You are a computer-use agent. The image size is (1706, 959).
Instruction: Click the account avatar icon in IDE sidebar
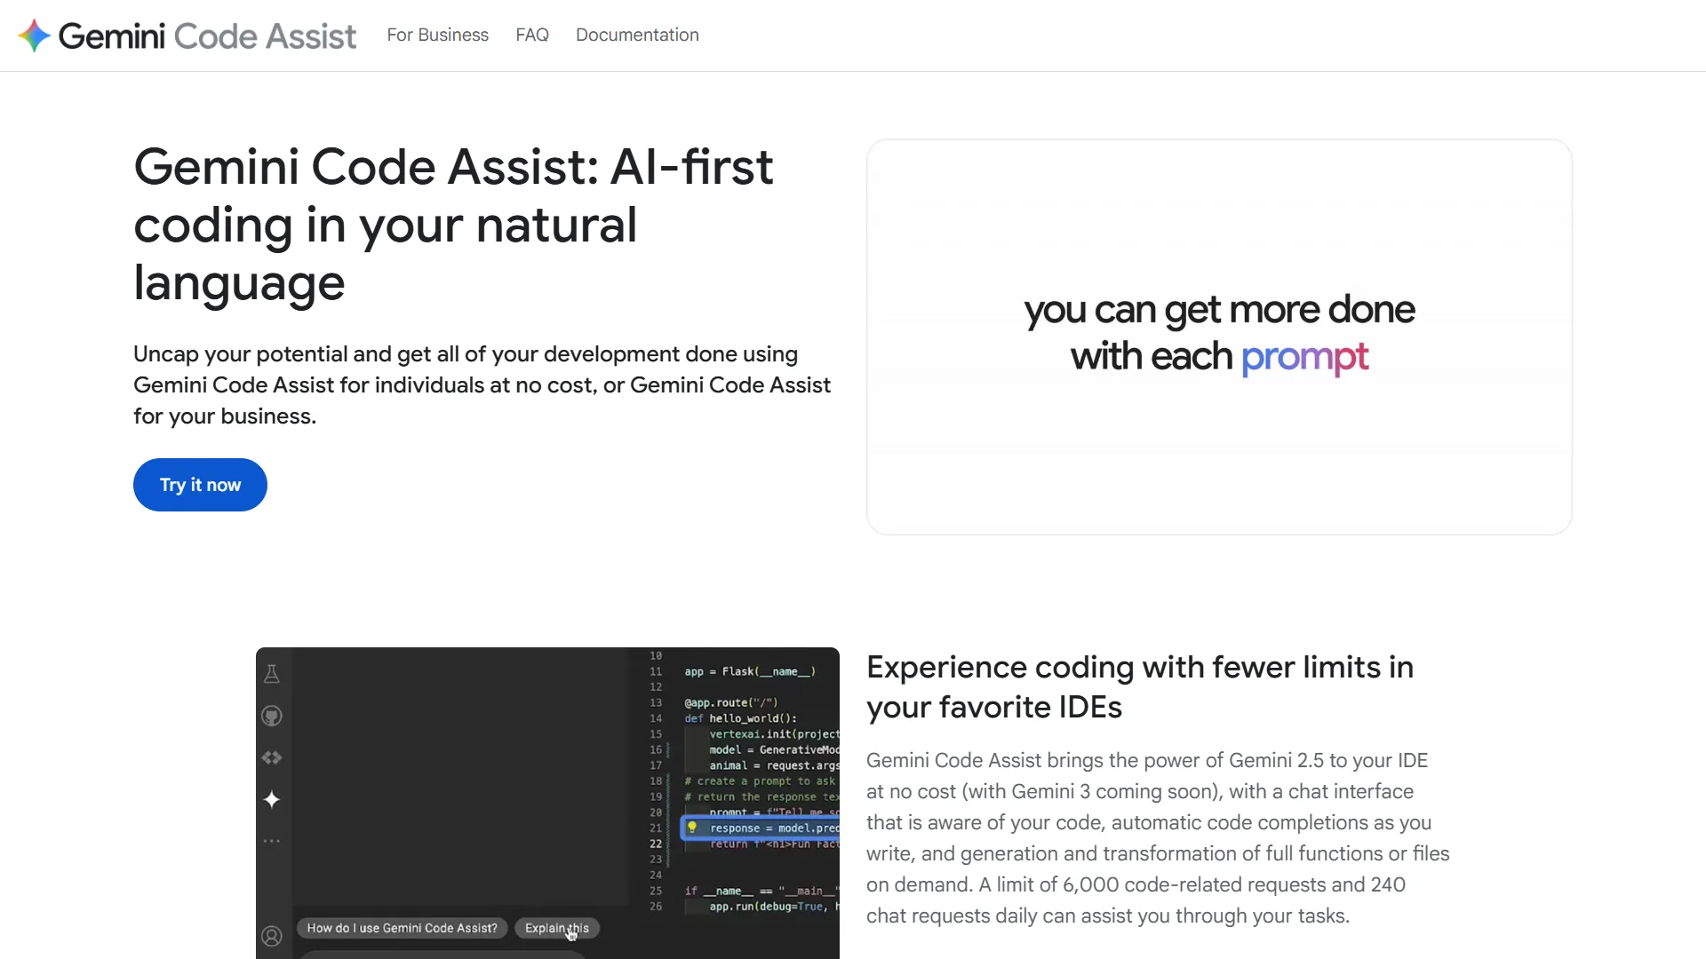[x=272, y=936]
